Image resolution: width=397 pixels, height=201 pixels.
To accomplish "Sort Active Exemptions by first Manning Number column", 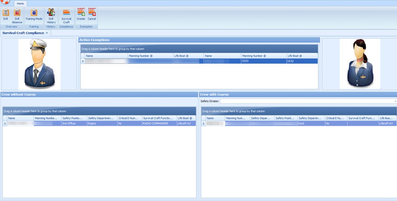I will (150, 56).
